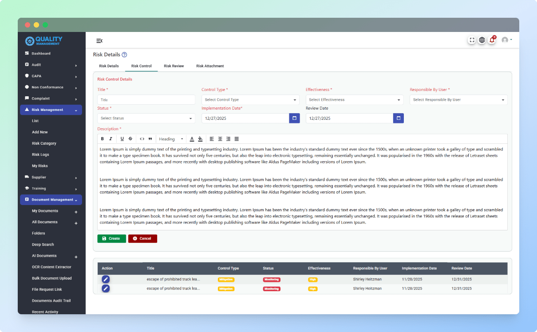537x332 pixels.
Task: Collapse sidebar using the hamburger menu icon
Action: tap(99, 41)
